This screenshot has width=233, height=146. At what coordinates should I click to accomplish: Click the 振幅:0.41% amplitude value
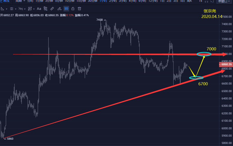coord(82,15)
